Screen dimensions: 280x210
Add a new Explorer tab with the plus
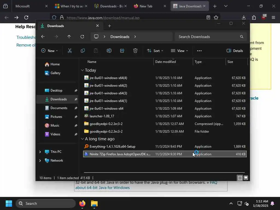109,26
